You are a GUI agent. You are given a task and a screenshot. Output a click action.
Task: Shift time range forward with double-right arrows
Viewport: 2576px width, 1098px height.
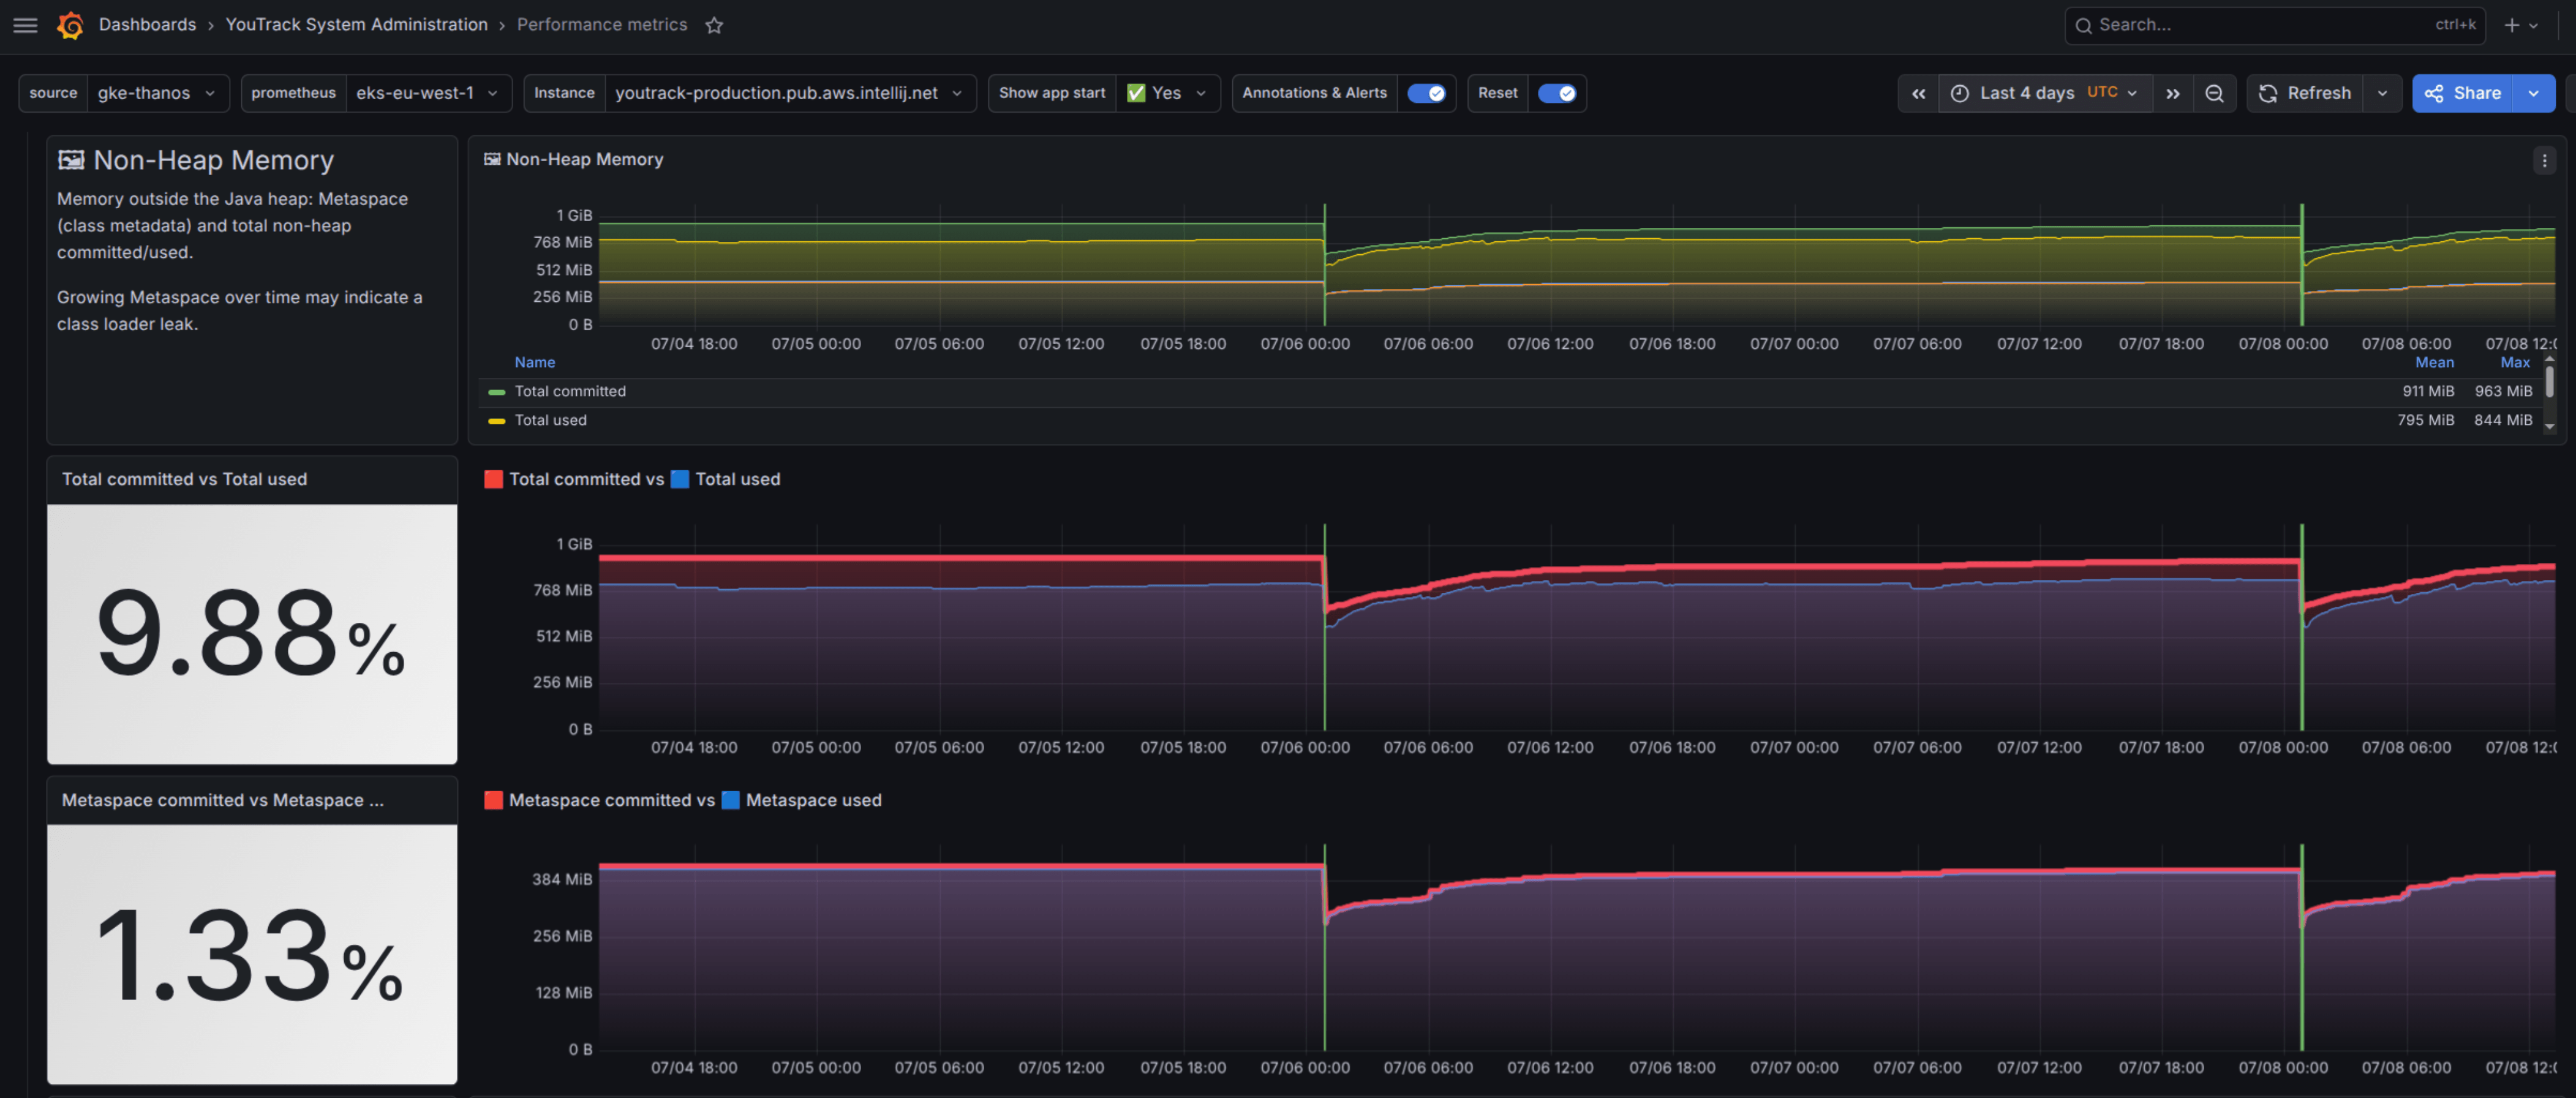pyautogui.click(x=2172, y=93)
